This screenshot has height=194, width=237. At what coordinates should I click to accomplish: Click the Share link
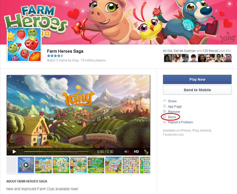coord(172,101)
